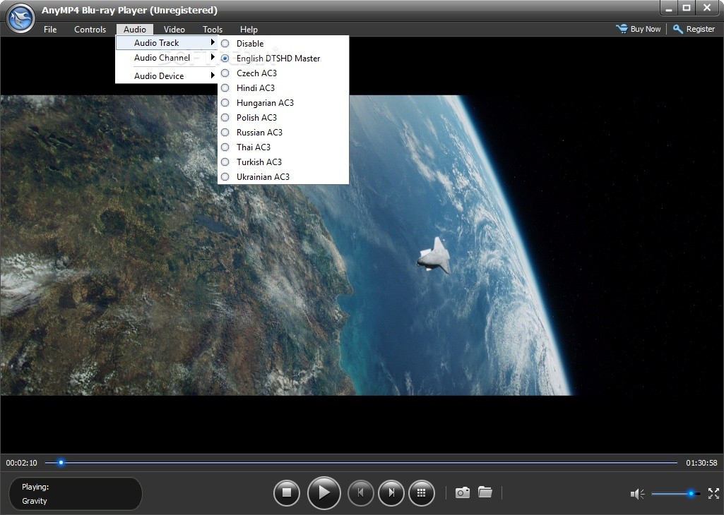Viewport: 724px width, 515px height.
Task: Click the key icon beside Register
Action: pos(678,29)
